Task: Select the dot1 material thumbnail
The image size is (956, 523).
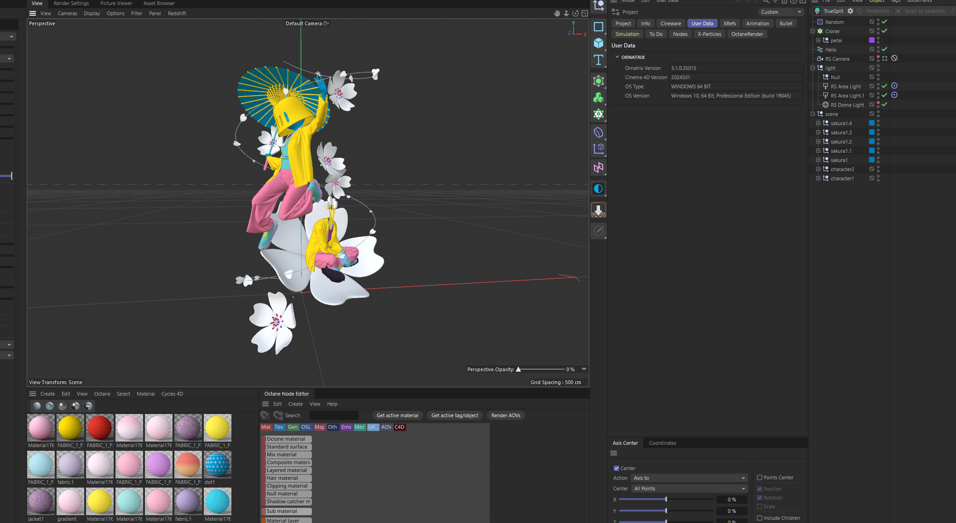Action: pos(217,465)
